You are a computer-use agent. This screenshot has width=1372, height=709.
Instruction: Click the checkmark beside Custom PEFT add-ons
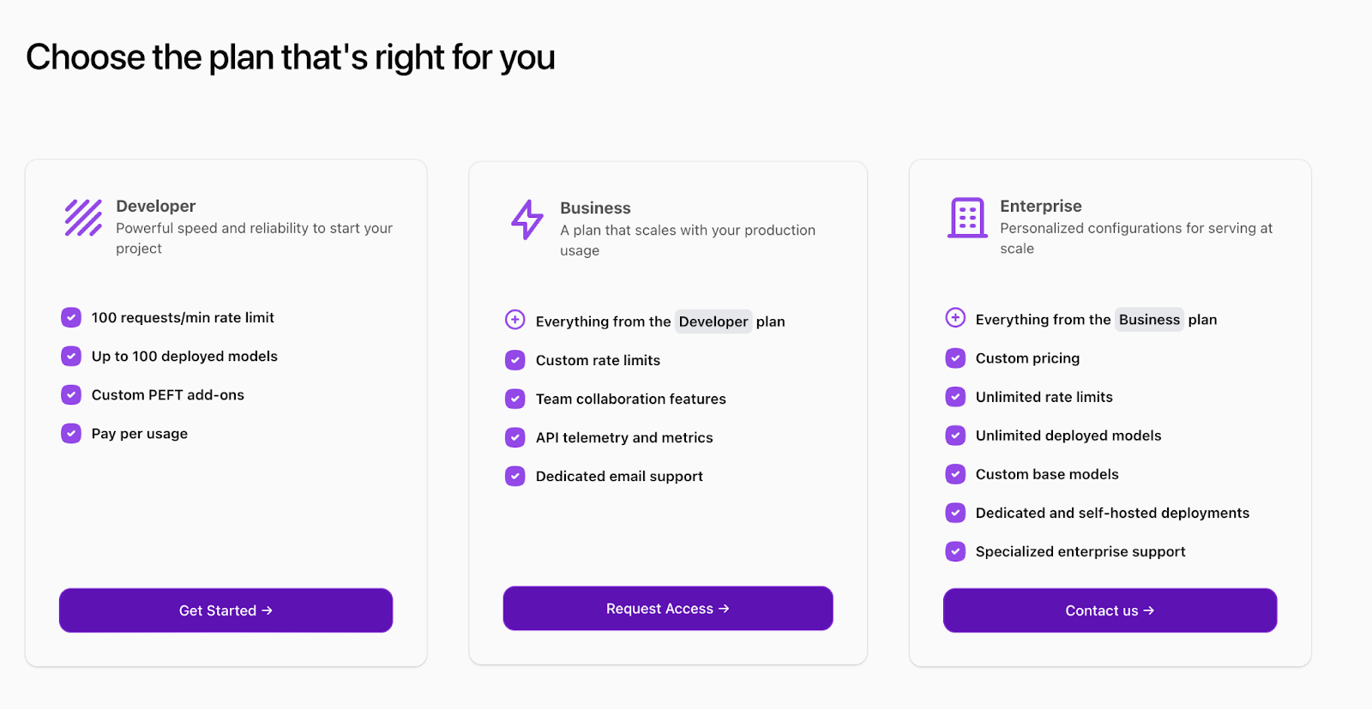pos(70,394)
